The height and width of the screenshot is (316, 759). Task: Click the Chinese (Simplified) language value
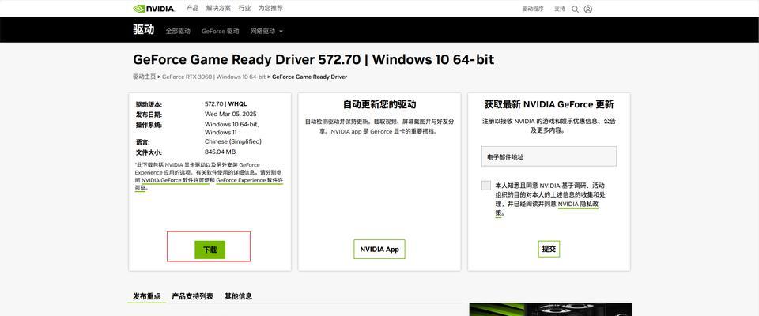click(x=232, y=141)
